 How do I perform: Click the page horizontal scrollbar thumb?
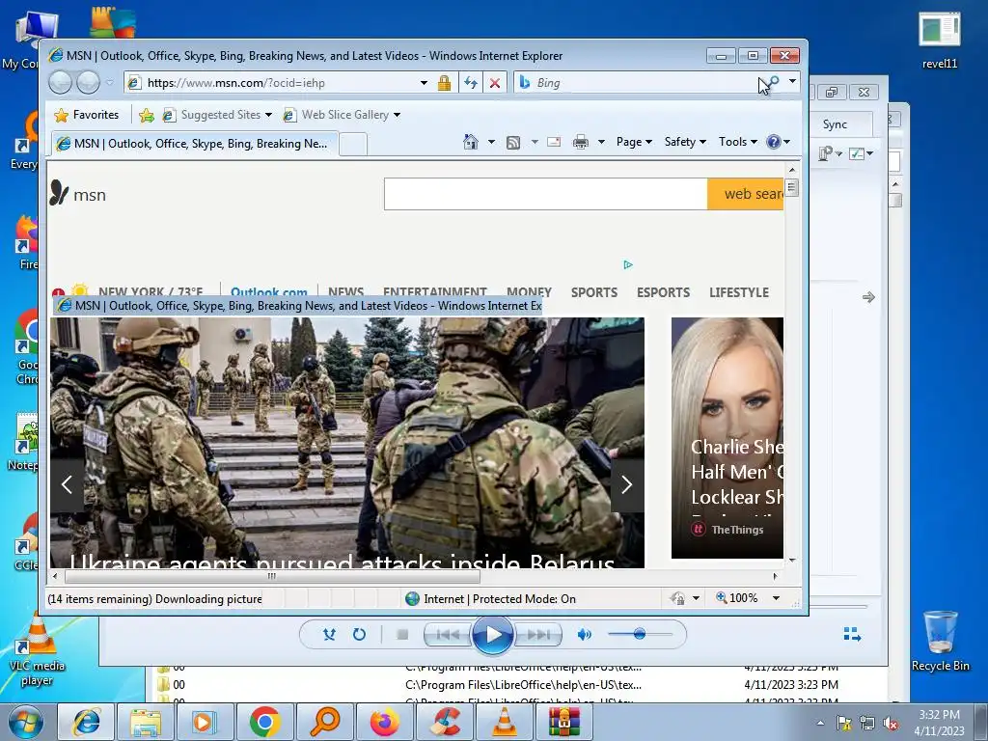pos(272,576)
